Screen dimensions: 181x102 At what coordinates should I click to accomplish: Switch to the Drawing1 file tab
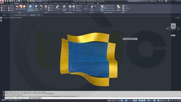point(33,15)
